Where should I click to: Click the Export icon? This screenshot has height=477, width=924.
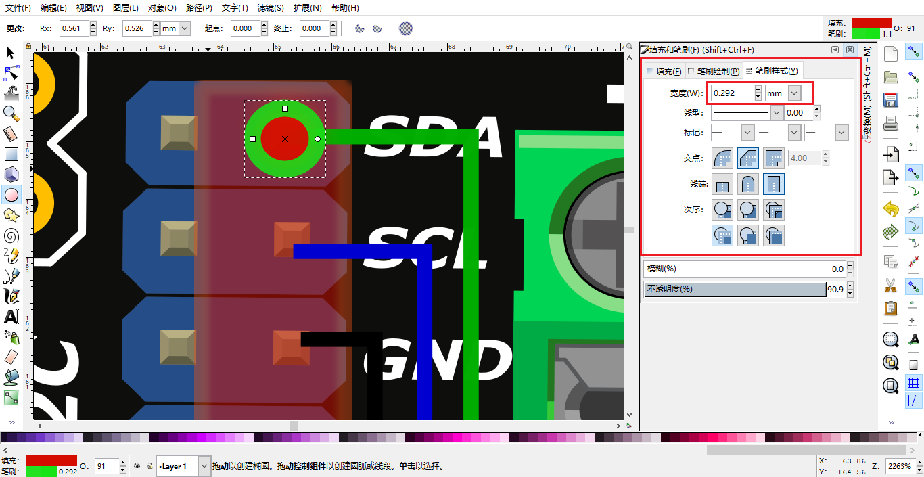click(891, 179)
